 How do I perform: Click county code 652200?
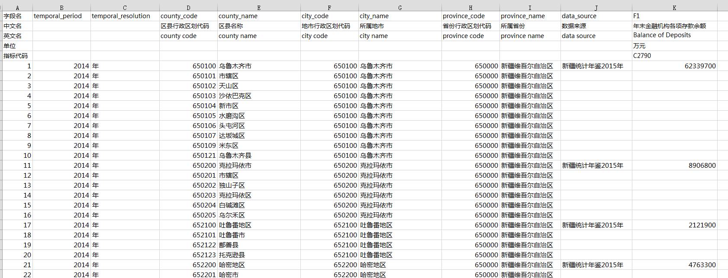pyautogui.click(x=188, y=265)
